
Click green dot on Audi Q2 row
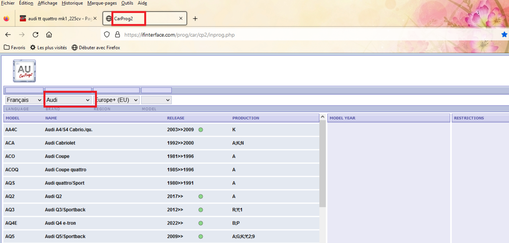pyautogui.click(x=200, y=196)
